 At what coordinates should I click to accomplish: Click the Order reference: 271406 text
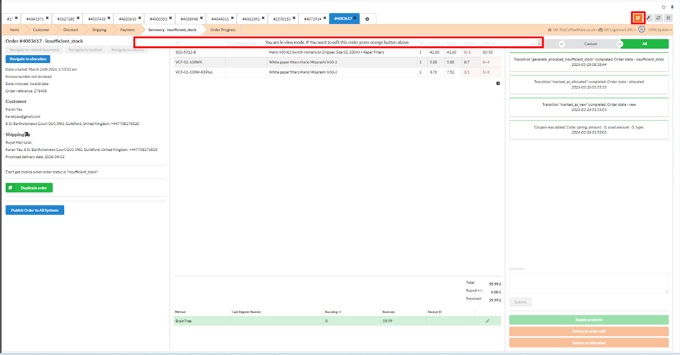point(26,91)
